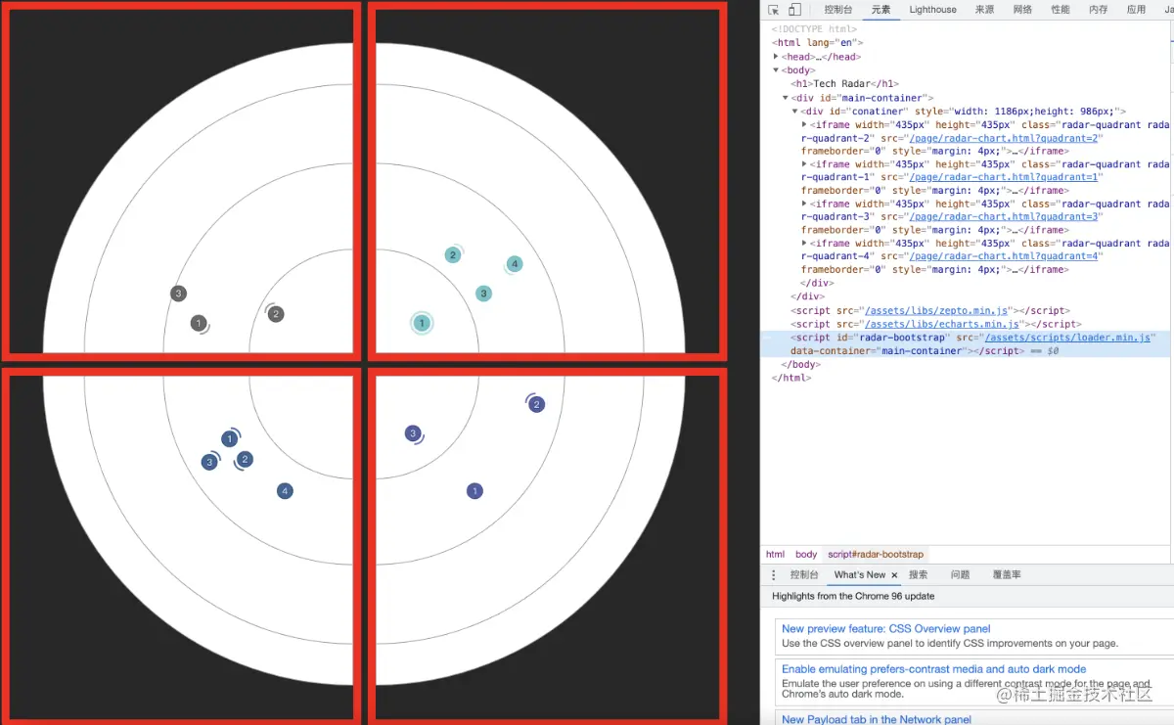Viewport: 1174px width, 725px height.
Task: Select the body breadcrumb item
Action: [x=806, y=554]
